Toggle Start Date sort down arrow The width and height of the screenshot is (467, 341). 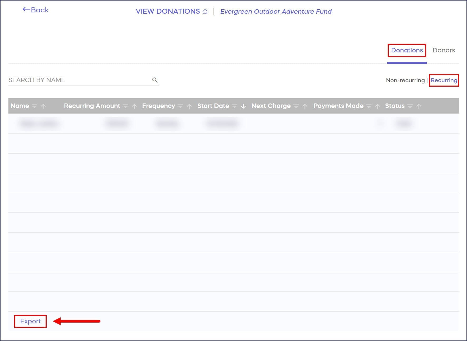pyautogui.click(x=243, y=106)
